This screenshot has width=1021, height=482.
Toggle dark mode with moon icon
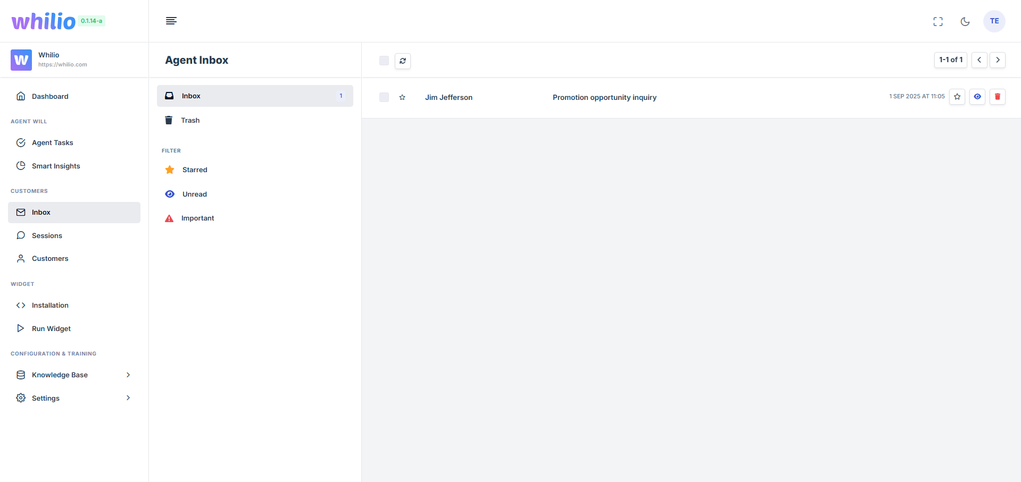(965, 21)
